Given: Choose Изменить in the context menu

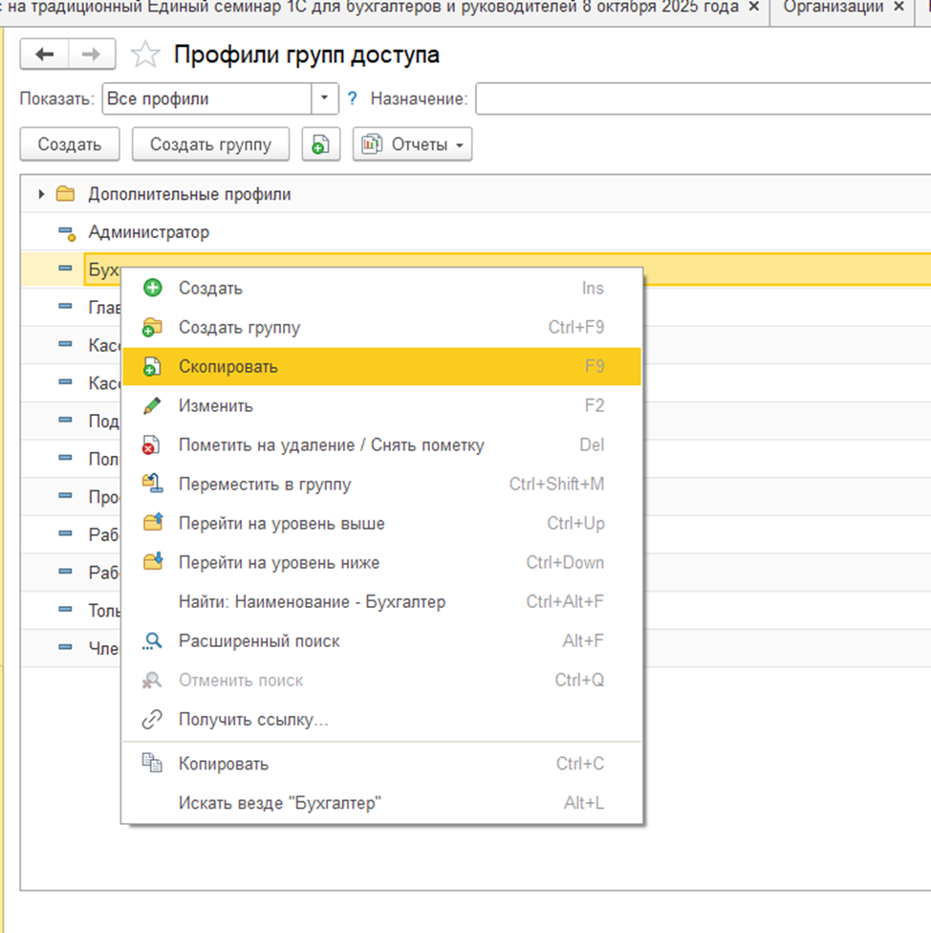Looking at the screenshot, I should tap(382, 406).
